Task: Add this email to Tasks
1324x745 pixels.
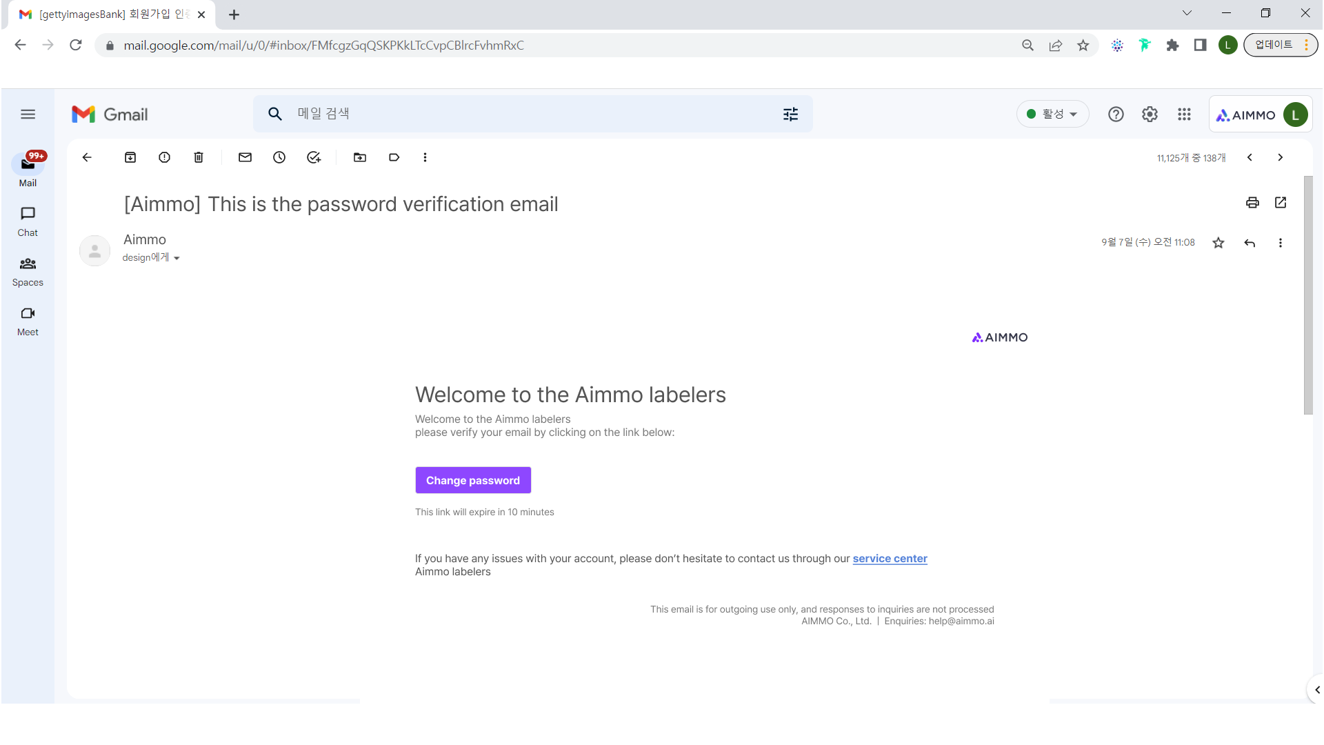Action: [314, 157]
